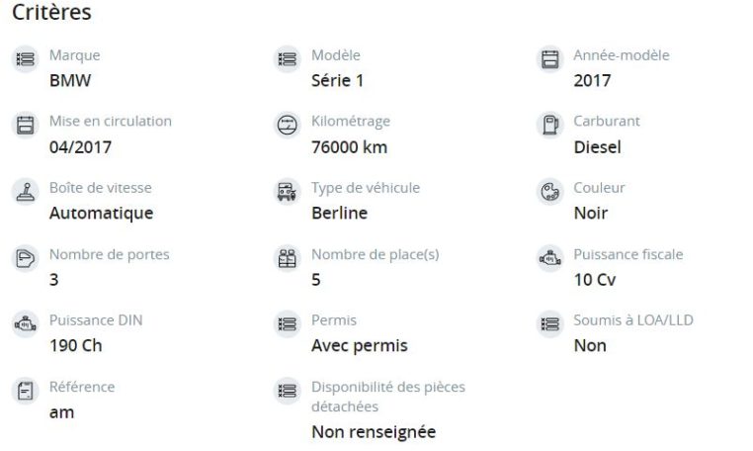Click the list icon beside Modèle
The width and height of the screenshot is (753, 451).
(x=288, y=59)
